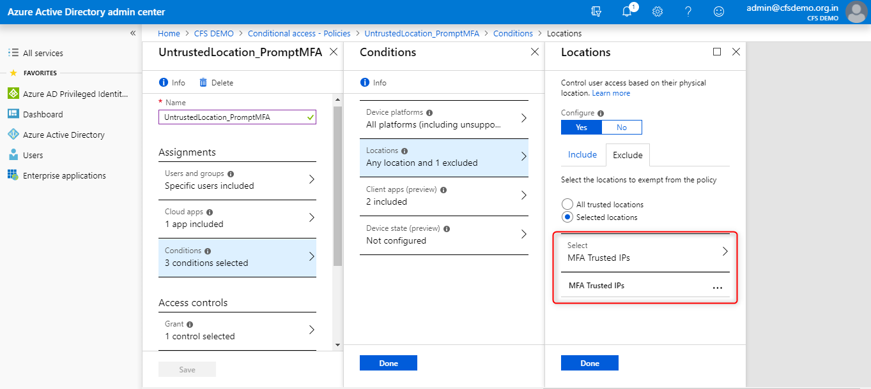Click info tooltip next to Cloud apps
The height and width of the screenshot is (389, 871).
pos(210,212)
